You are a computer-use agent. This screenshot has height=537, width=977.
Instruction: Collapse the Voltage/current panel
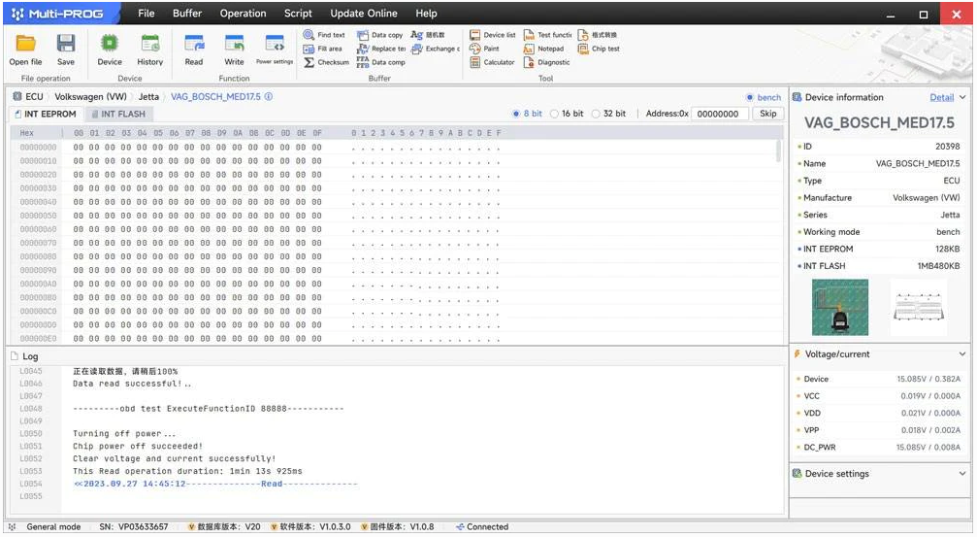click(962, 354)
